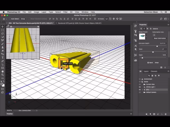
Task: Select the Zoom tool in the toolbar
Action: click(x=3, y=75)
